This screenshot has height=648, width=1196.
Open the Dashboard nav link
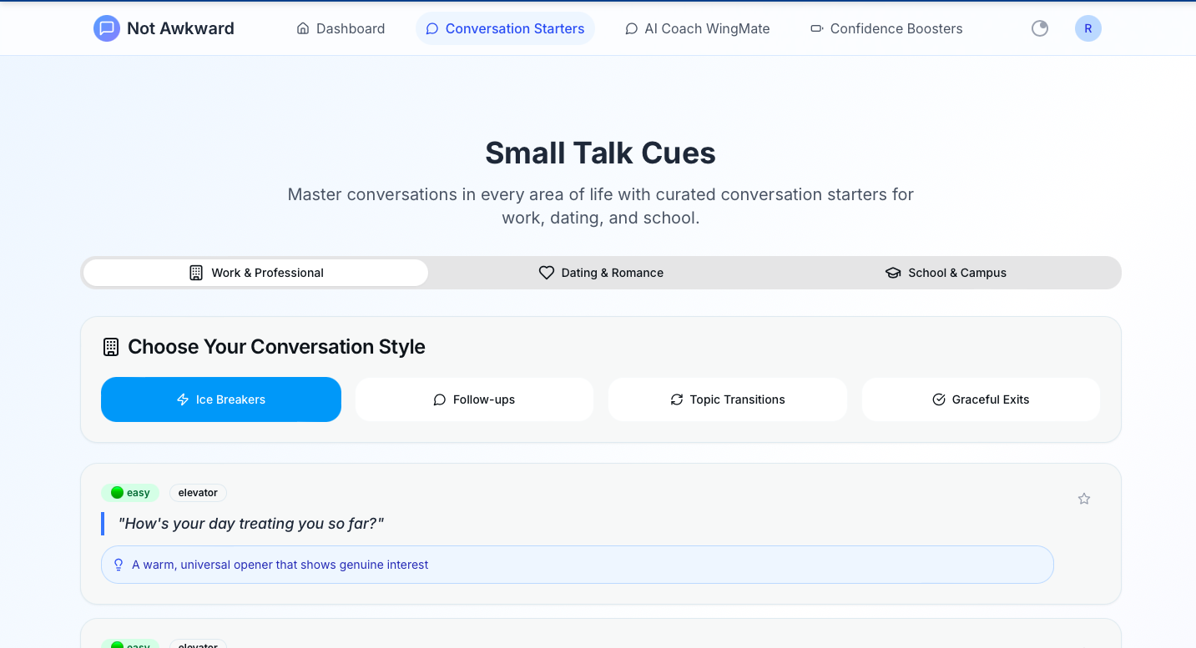click(x=341, y=28)
